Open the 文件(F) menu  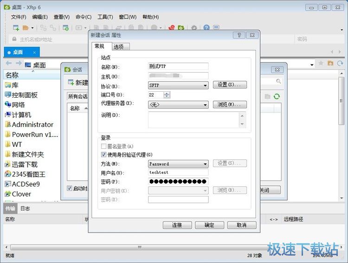coord(19,17)
